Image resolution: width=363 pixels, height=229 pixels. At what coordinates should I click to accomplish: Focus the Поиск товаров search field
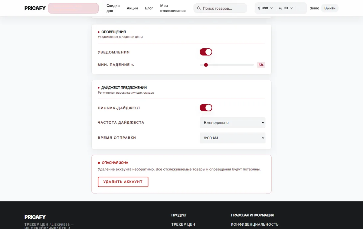(220, 8)
